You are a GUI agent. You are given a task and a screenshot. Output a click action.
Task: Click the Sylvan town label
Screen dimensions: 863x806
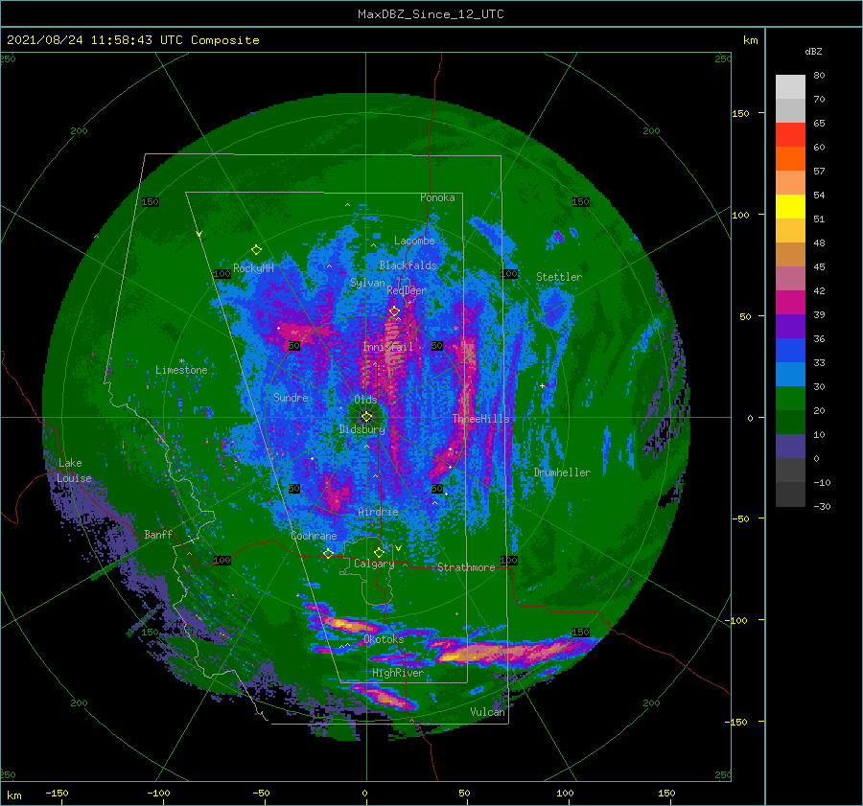[367, 283]
